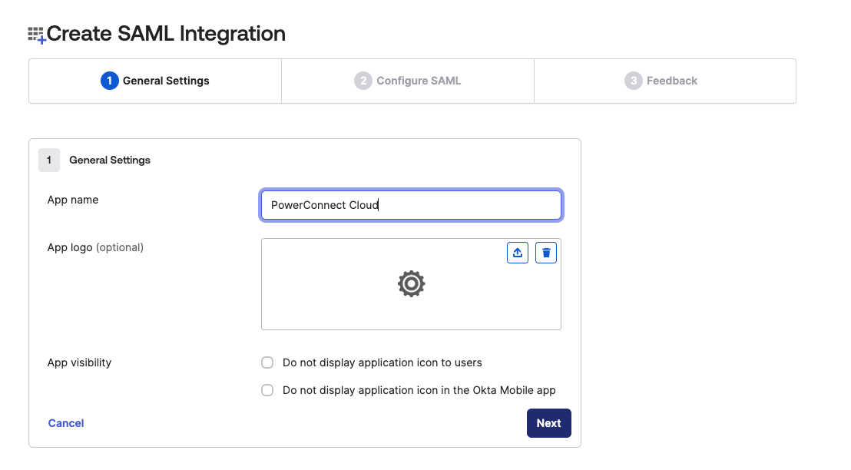Click the gray step 2 circle
This screenshot has height=470, width=851.
pos(363,81)
